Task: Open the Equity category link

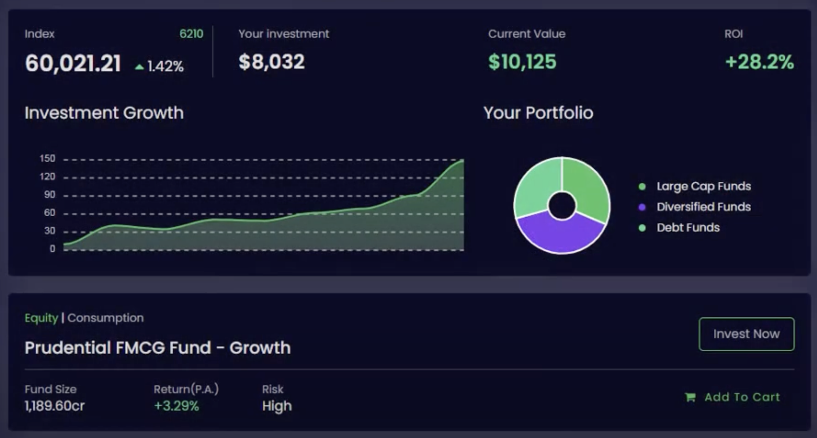Action: pyautogui.click(x=41, y=318)
